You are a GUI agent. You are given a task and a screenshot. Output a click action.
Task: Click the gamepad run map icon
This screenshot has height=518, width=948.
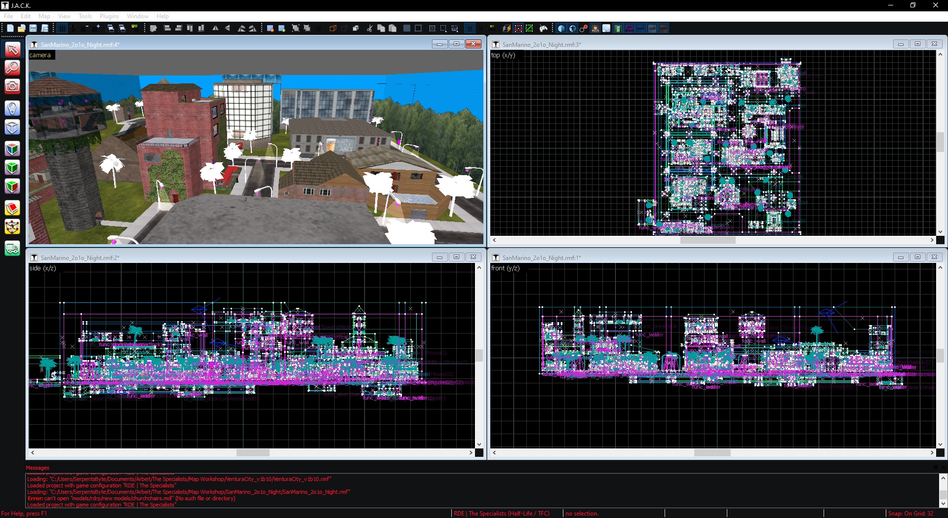544,29
